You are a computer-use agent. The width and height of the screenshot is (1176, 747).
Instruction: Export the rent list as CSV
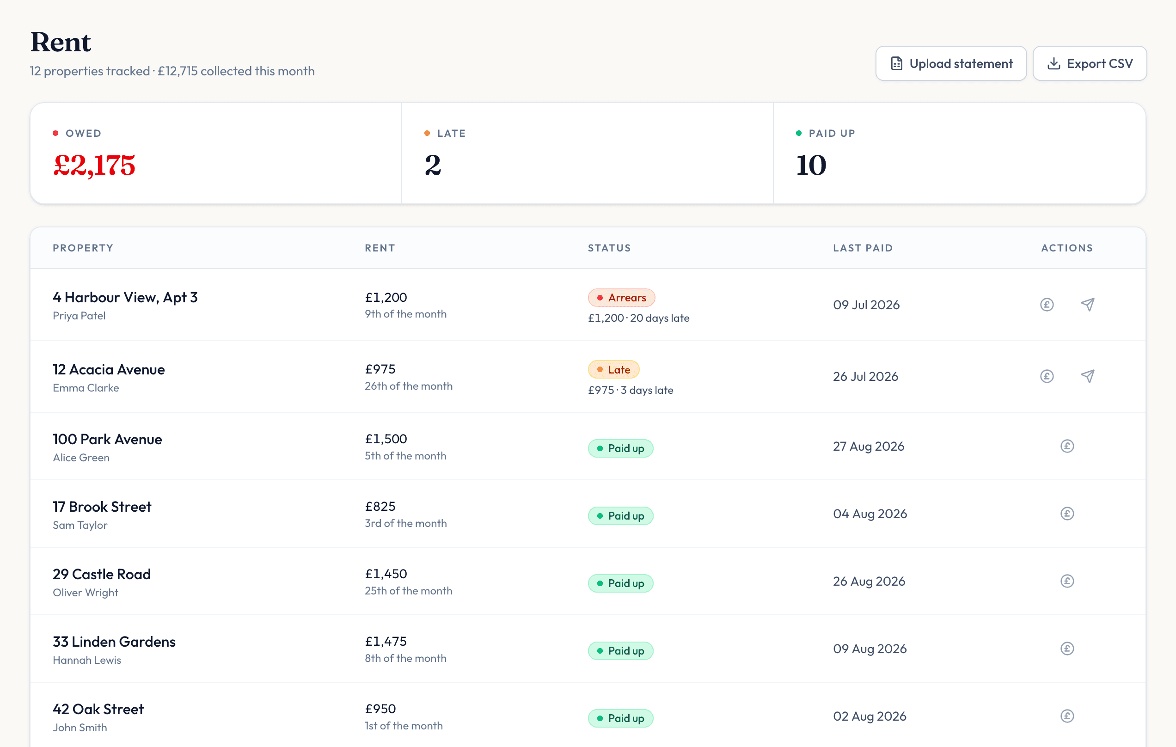tap(1090, 63)
